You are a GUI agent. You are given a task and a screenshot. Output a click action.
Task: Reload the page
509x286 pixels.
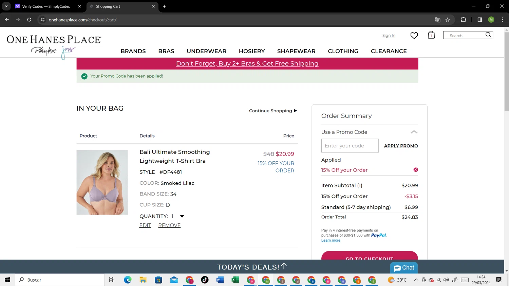(x=29, y=20)
